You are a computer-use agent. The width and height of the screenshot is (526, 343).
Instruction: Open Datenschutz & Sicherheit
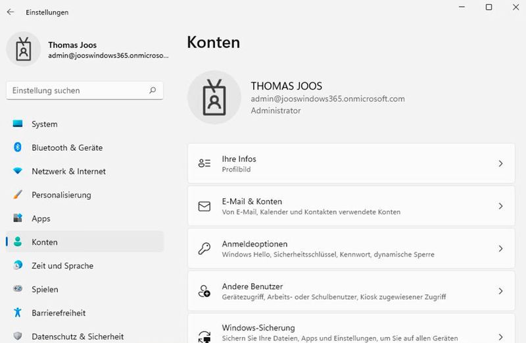click(85, 336)
